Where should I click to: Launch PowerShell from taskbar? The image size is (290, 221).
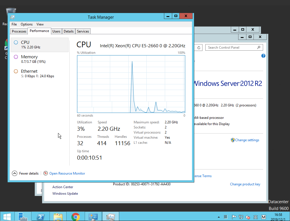[40, 216]
